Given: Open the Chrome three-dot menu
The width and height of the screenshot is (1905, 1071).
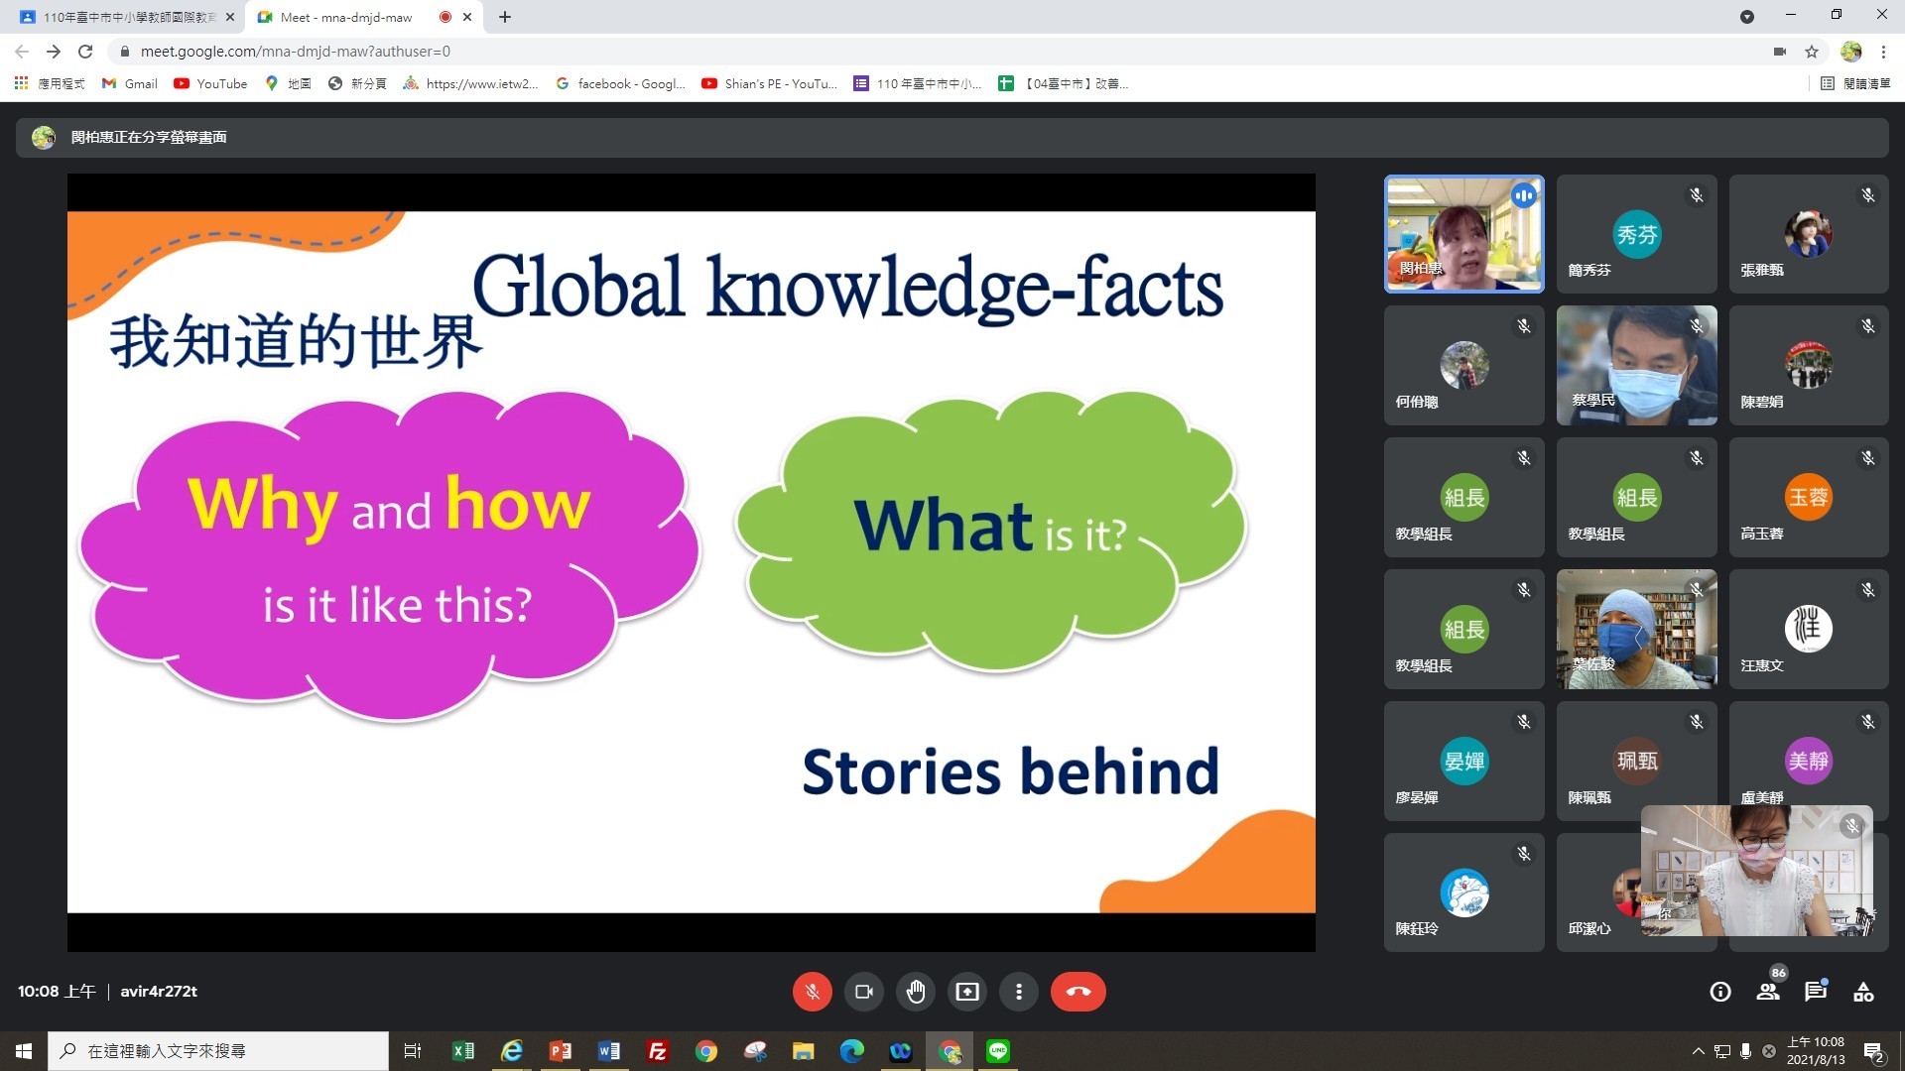Looking at the screenshot, I should pos(1883,52).
